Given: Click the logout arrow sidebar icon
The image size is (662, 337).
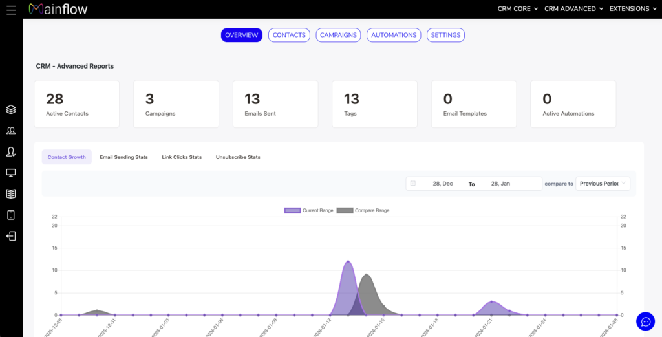Looking at the screenshot, I should click(x=11, y=236).
